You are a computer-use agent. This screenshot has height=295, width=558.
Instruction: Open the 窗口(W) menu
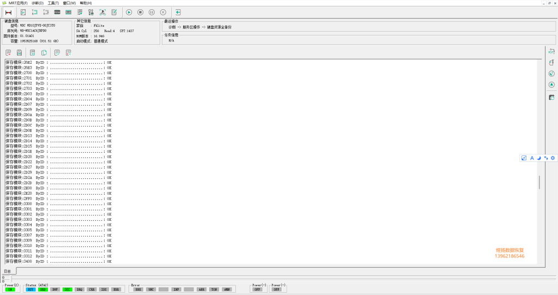coord(69,3)
